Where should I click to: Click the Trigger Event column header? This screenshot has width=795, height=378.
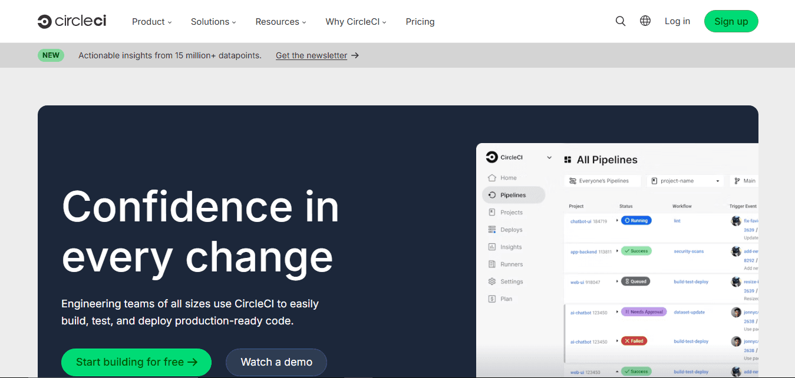(743, 207)
